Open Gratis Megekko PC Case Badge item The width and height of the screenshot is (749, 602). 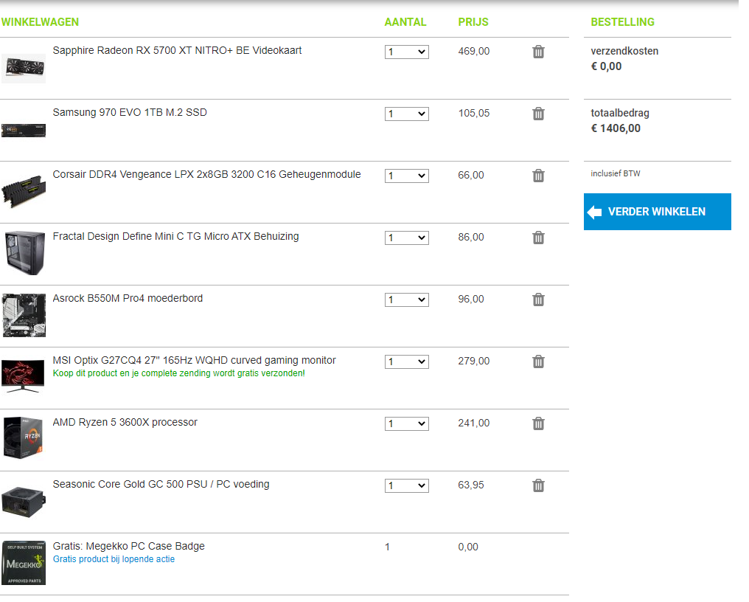click(x=128, y=546)
